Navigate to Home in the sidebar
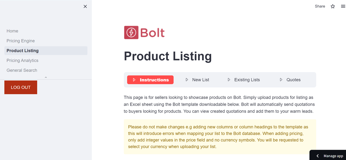 (x=12, y=31)
